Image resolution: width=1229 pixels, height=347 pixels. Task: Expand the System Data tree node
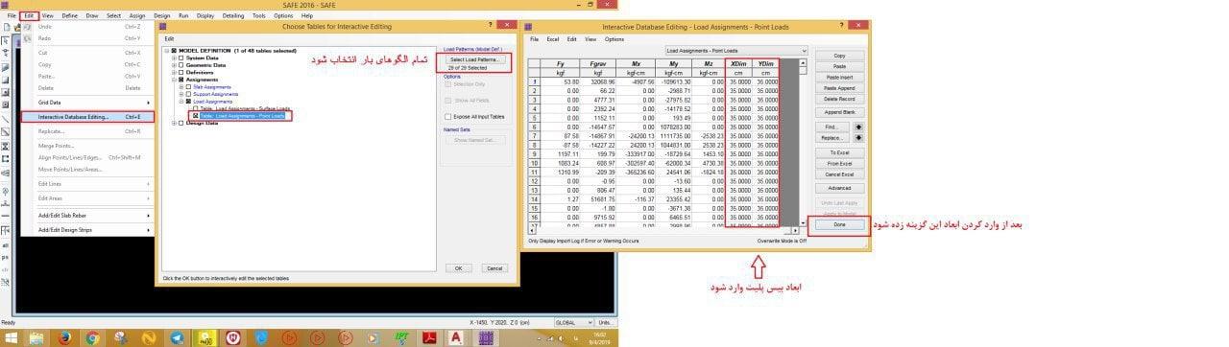point(174,58)
